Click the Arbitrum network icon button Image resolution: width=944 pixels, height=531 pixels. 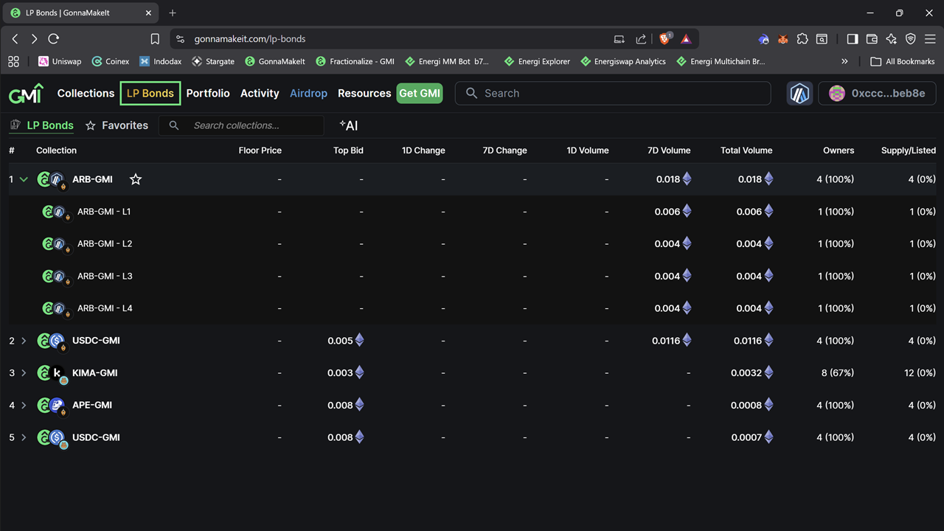(x=799, y=94)
